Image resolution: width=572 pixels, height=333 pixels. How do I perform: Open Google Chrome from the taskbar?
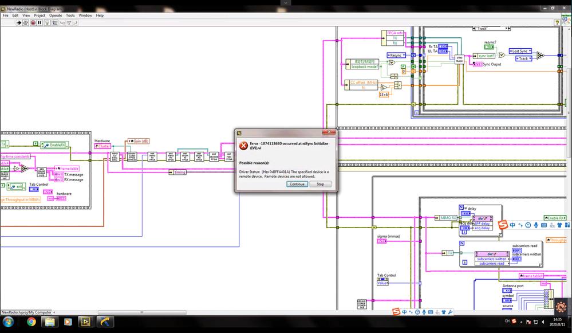tap(31, 322)
